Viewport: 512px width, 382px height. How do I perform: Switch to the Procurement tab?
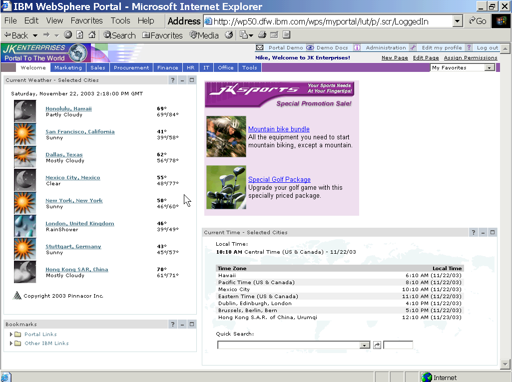(x=131, y=67)
